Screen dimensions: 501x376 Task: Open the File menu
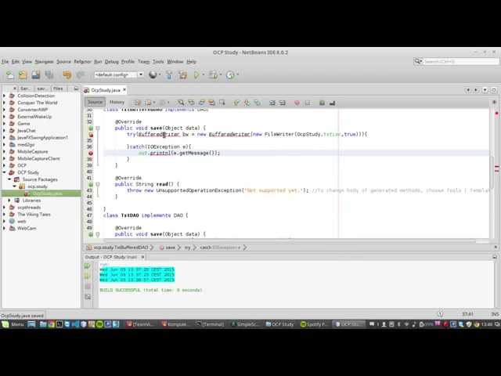5,61
